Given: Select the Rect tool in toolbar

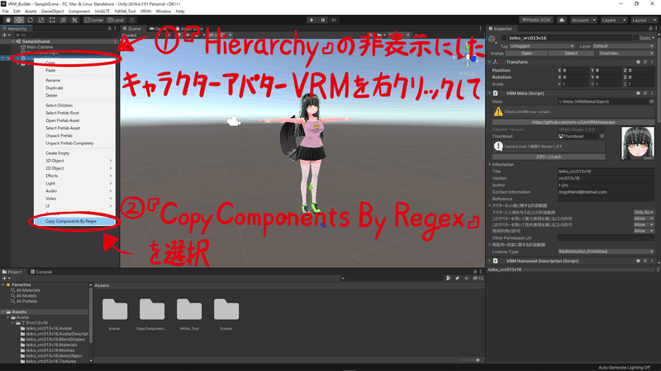Looking at the screenshot, I should pyautogui.click(x=52, y=20).
